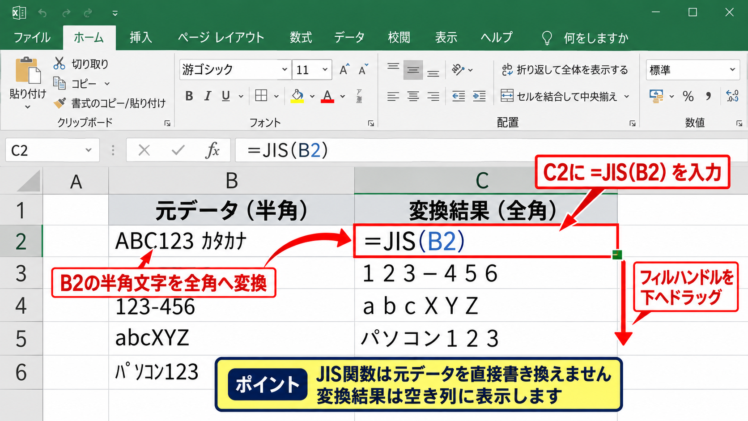
Task: Click the 切り取り button label
Action: [90, 64]
